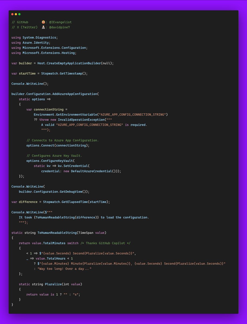The image size is (247, 324).
Task: Click the red close dot
Action: (x=12, y=14)
